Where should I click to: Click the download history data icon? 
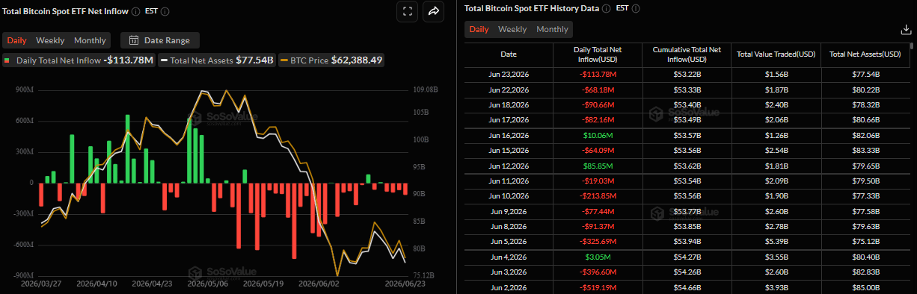(907, 30)
